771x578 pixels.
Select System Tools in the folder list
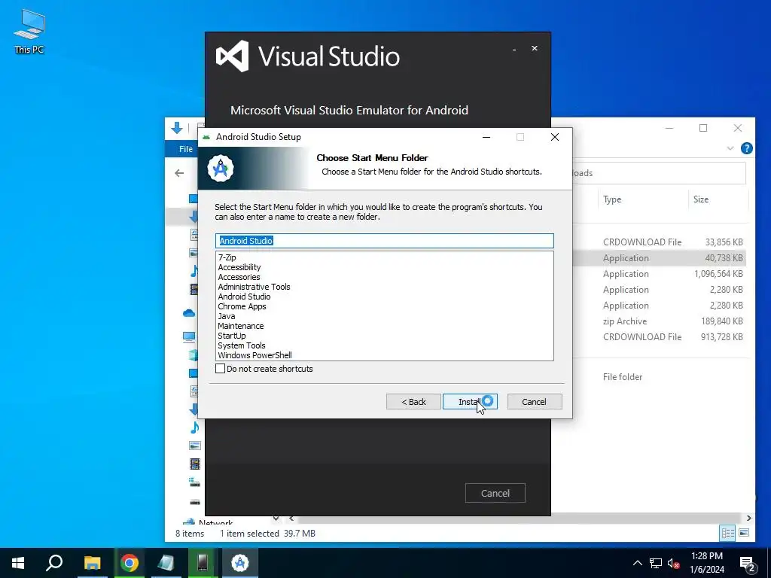click(x=242, y=346)
